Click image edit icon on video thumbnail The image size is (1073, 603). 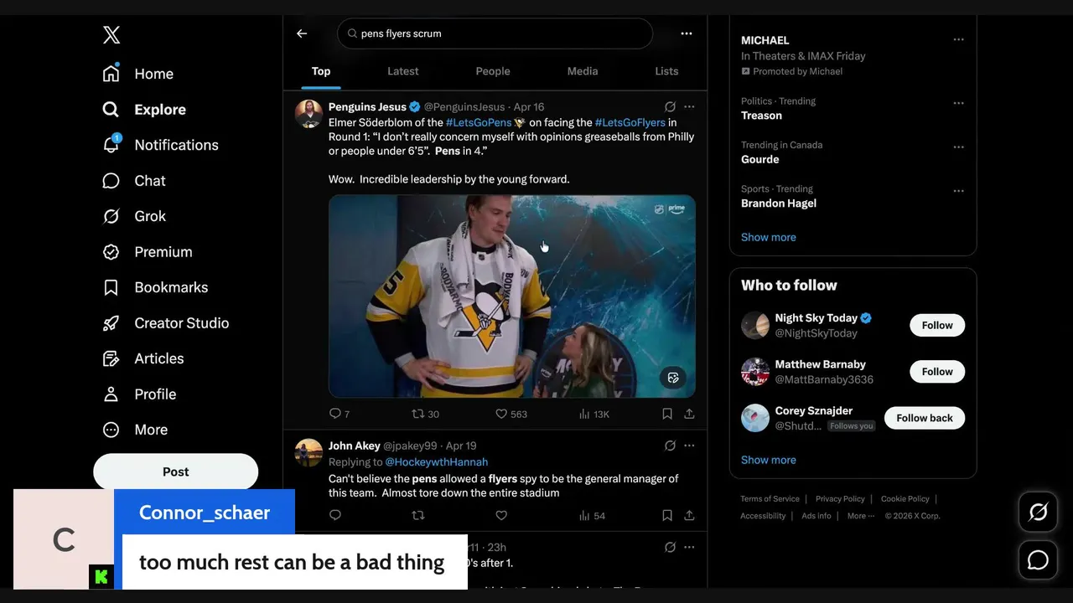672,378
